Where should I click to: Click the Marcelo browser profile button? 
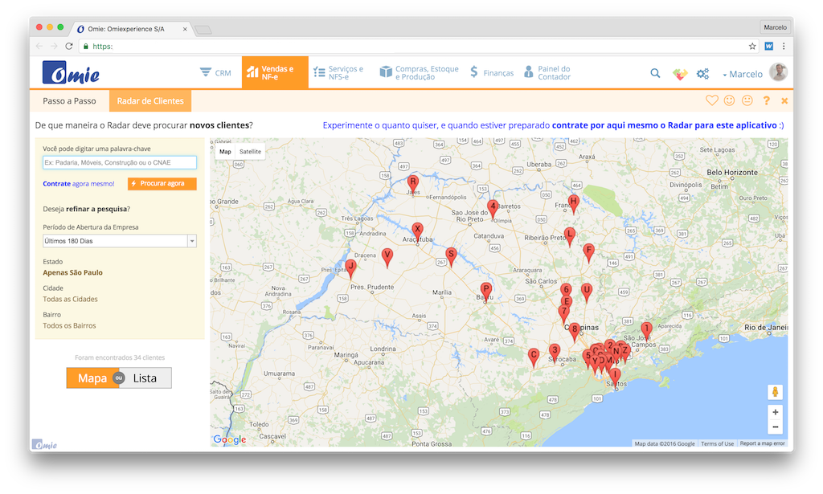[775, 27]
